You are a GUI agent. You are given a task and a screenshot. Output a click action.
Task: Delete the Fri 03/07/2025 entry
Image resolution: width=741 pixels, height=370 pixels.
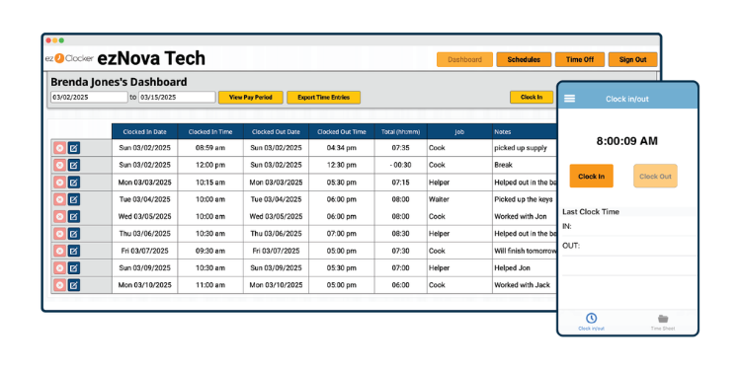point(59,251)
